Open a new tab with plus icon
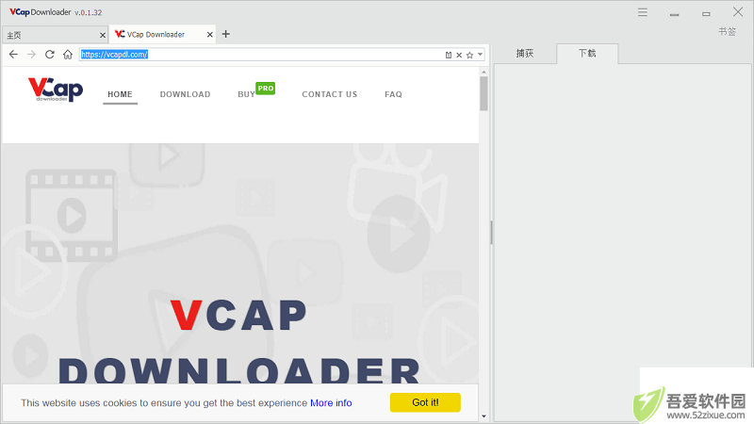754x424 pixels. [226, 34]
